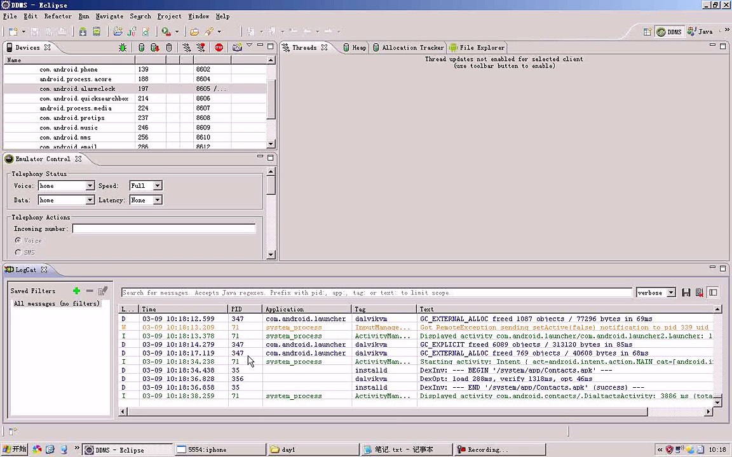
Task: Take a device screen capture
Action: pyautogui.click(x=237, y=48)
